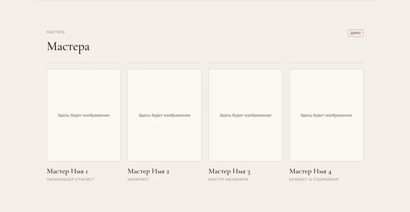
Task: Click placeholder text in fourth master card
Action: point(326,115)
